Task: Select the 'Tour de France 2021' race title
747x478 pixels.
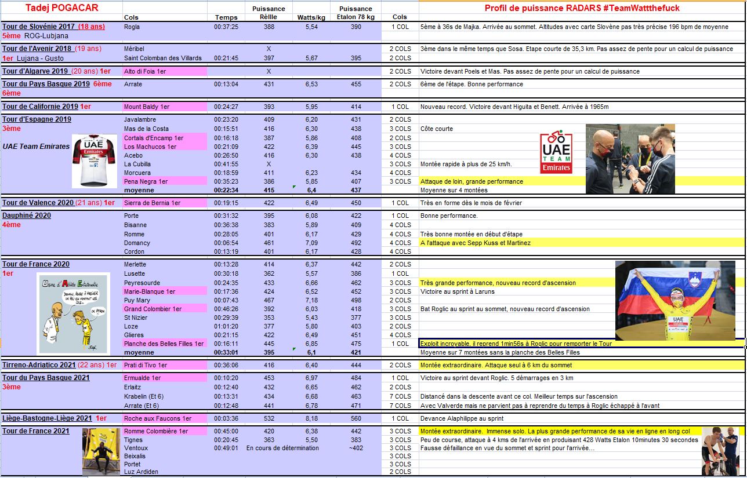Action: tap(35, 431)
